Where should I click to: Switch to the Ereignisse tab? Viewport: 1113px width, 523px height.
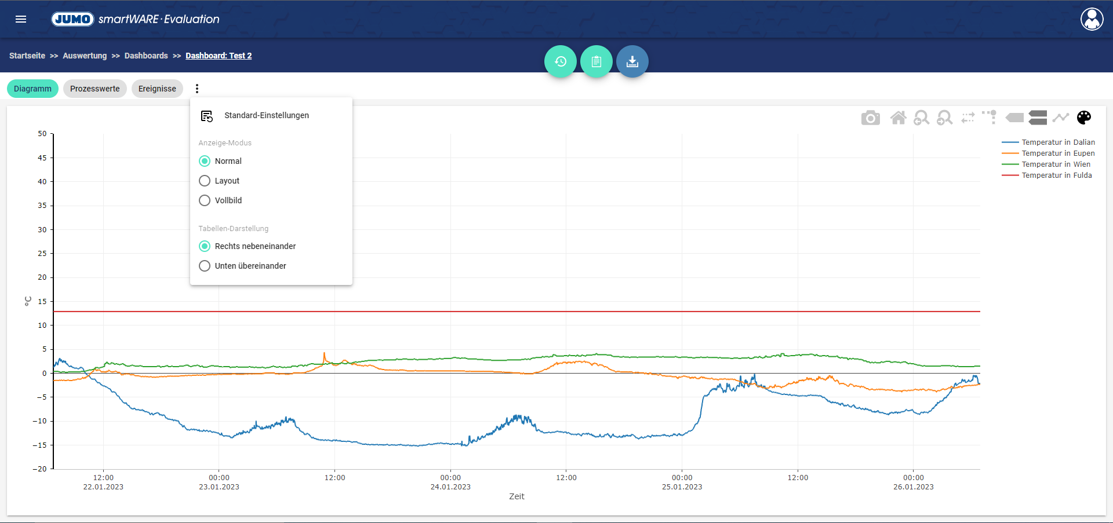[157, 89]
